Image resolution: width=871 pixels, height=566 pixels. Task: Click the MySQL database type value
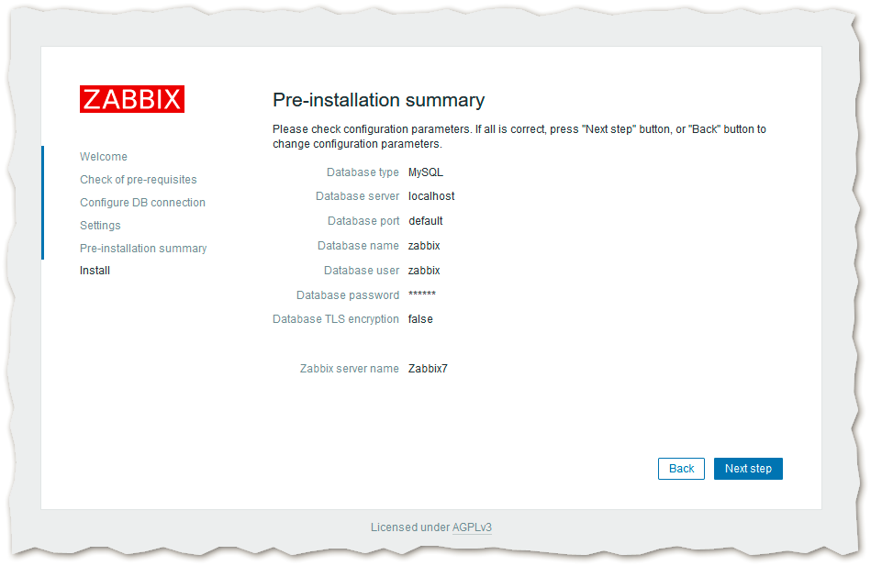point(425,172)
